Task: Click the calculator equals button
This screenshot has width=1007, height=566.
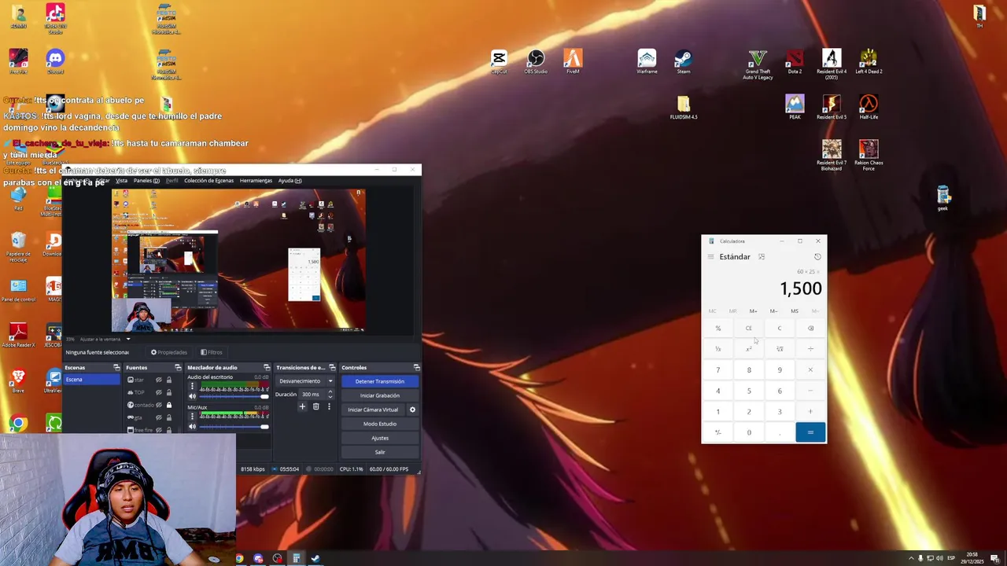Action: 810,432
